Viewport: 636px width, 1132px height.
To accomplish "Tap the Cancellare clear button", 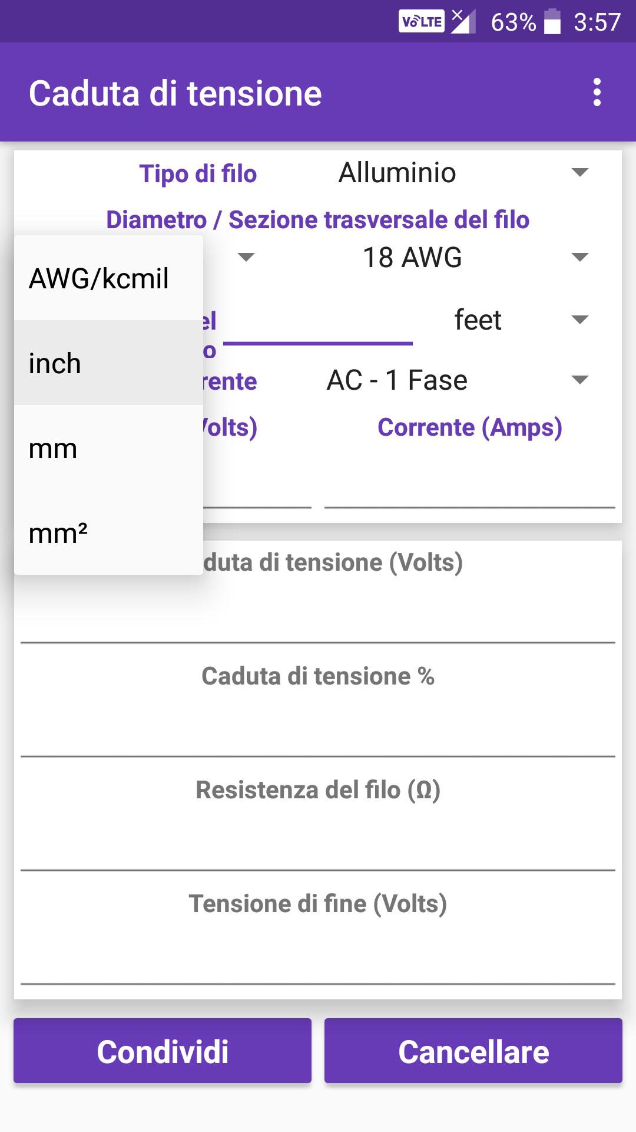I will [473, 1051].
